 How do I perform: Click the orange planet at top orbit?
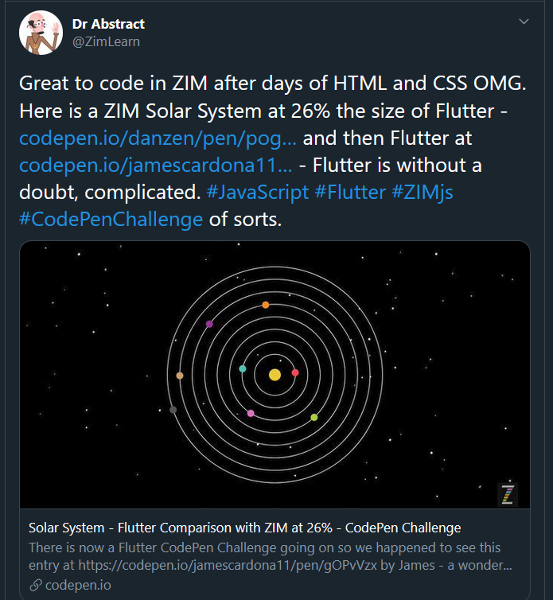[x=266, y=305]
